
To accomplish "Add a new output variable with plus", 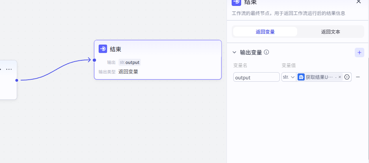I will (359, 52).
